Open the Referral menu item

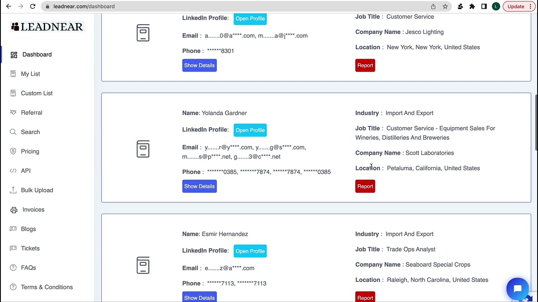32,112
